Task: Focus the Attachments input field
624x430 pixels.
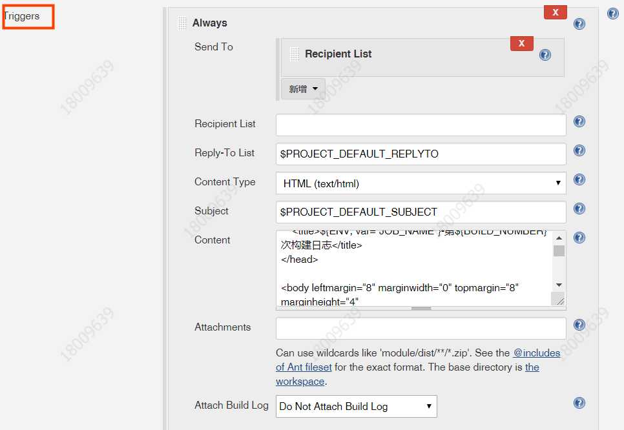Action: [421, 328]
